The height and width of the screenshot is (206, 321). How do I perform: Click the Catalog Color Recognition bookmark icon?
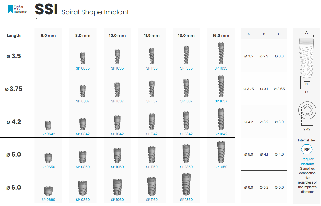10,9
